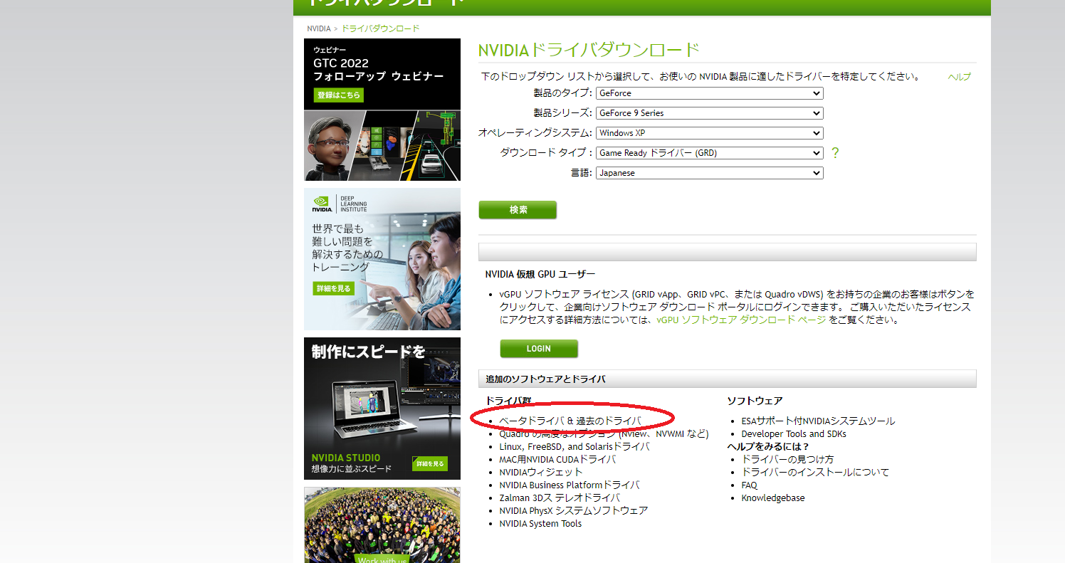This screenshot has width=1065, height=563.
Task: Open the 製品のタイプ dropdown
Action: 709,93
